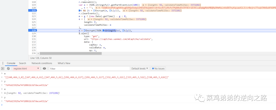Open the Network conditions tab
The width and height of the screenshot is (276, 110).
pos(42,63)
